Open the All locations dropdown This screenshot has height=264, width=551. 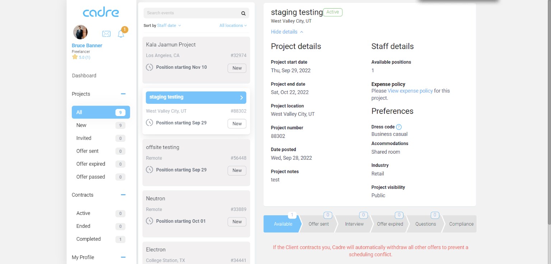point(233,25)
